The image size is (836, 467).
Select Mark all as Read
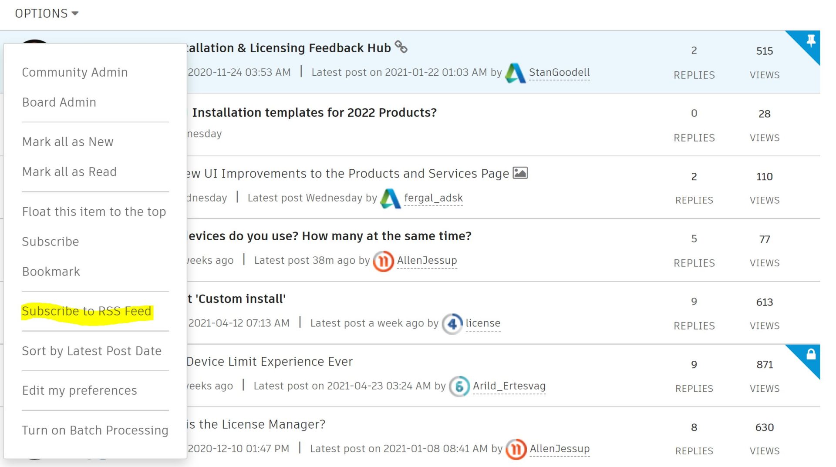click(x=69, y=171)
